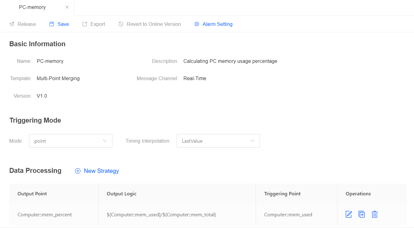The image size is (414, 228).
Task: Edit the Computer::mem_percent strategy row
Action: (x=349, y=214)
